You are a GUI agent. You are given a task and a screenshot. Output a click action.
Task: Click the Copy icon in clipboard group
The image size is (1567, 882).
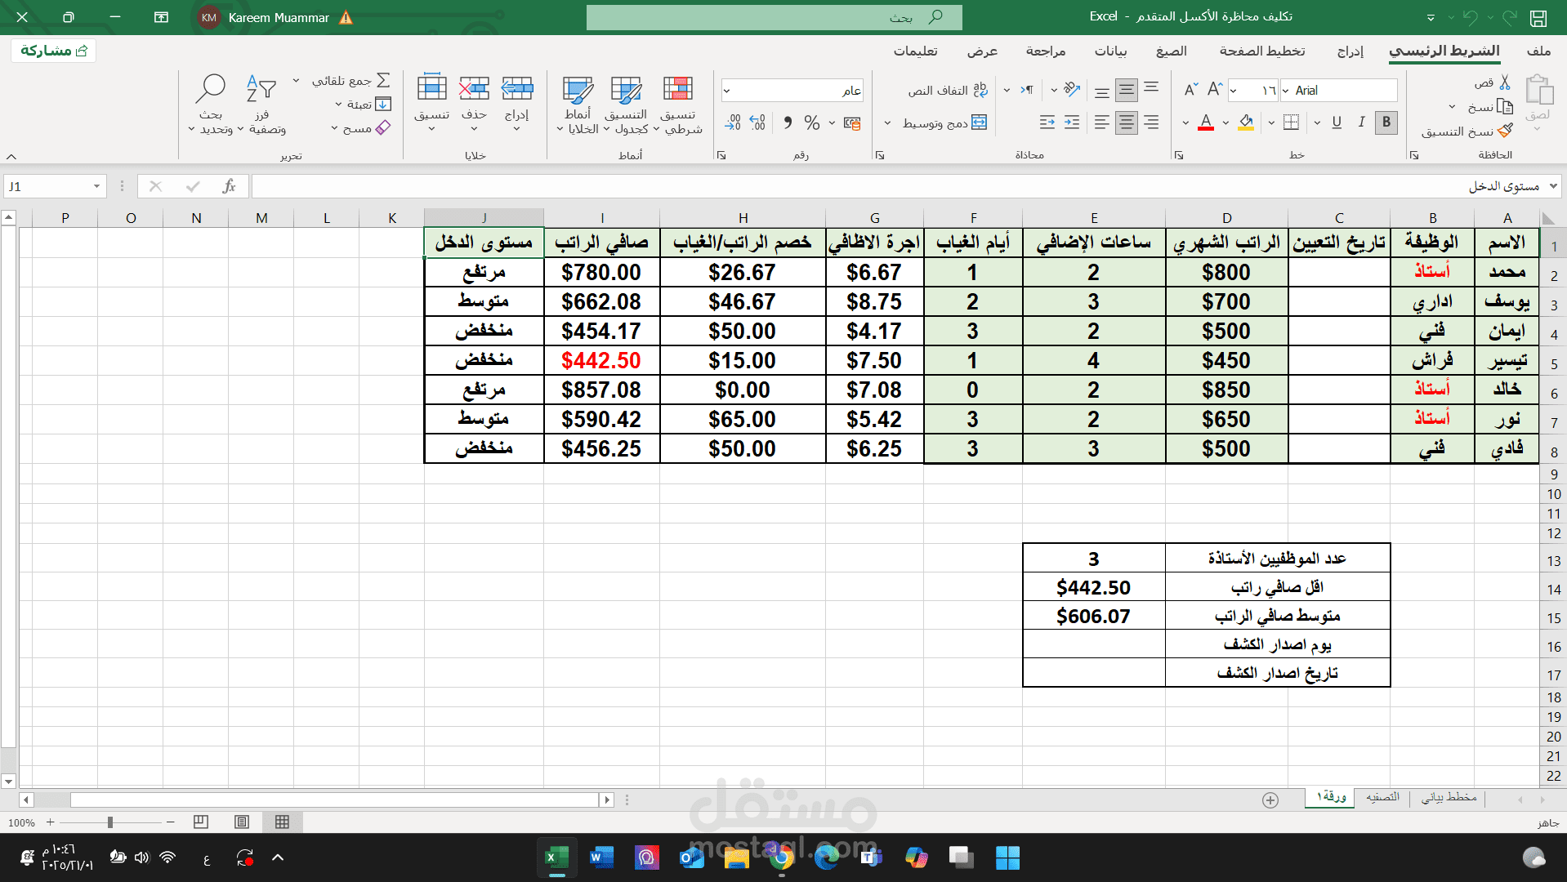point(1505,107)
